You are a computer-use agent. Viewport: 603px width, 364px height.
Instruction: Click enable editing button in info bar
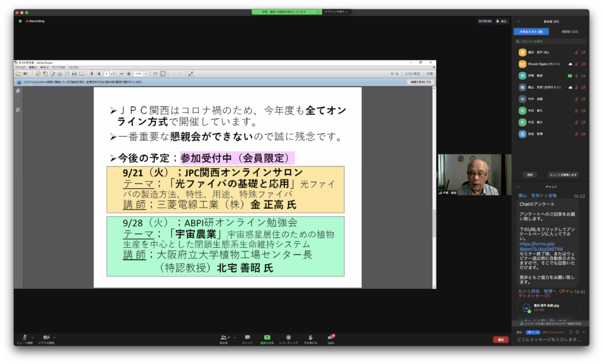[420, 82]
